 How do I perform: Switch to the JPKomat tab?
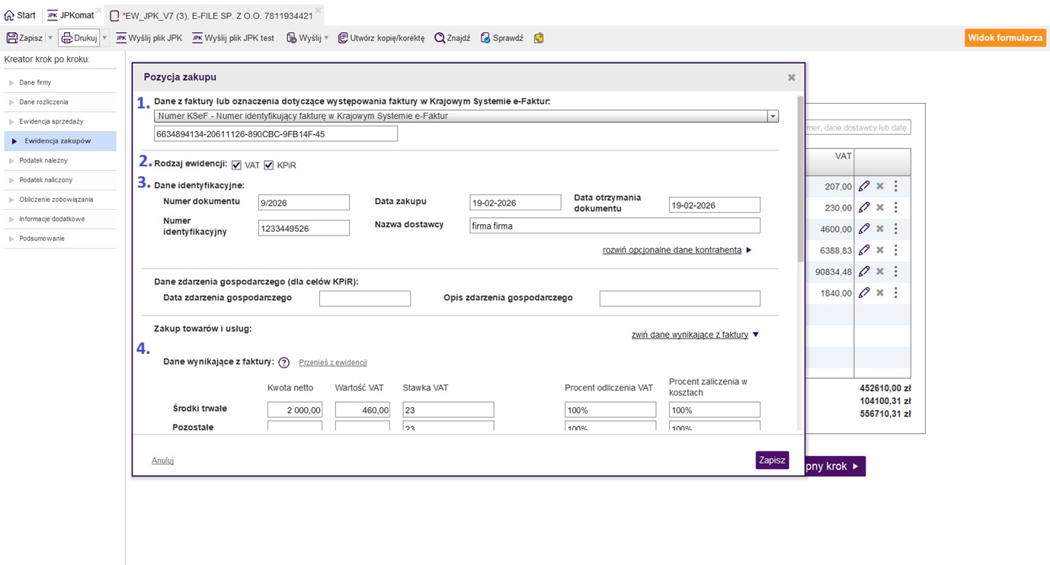70,15
